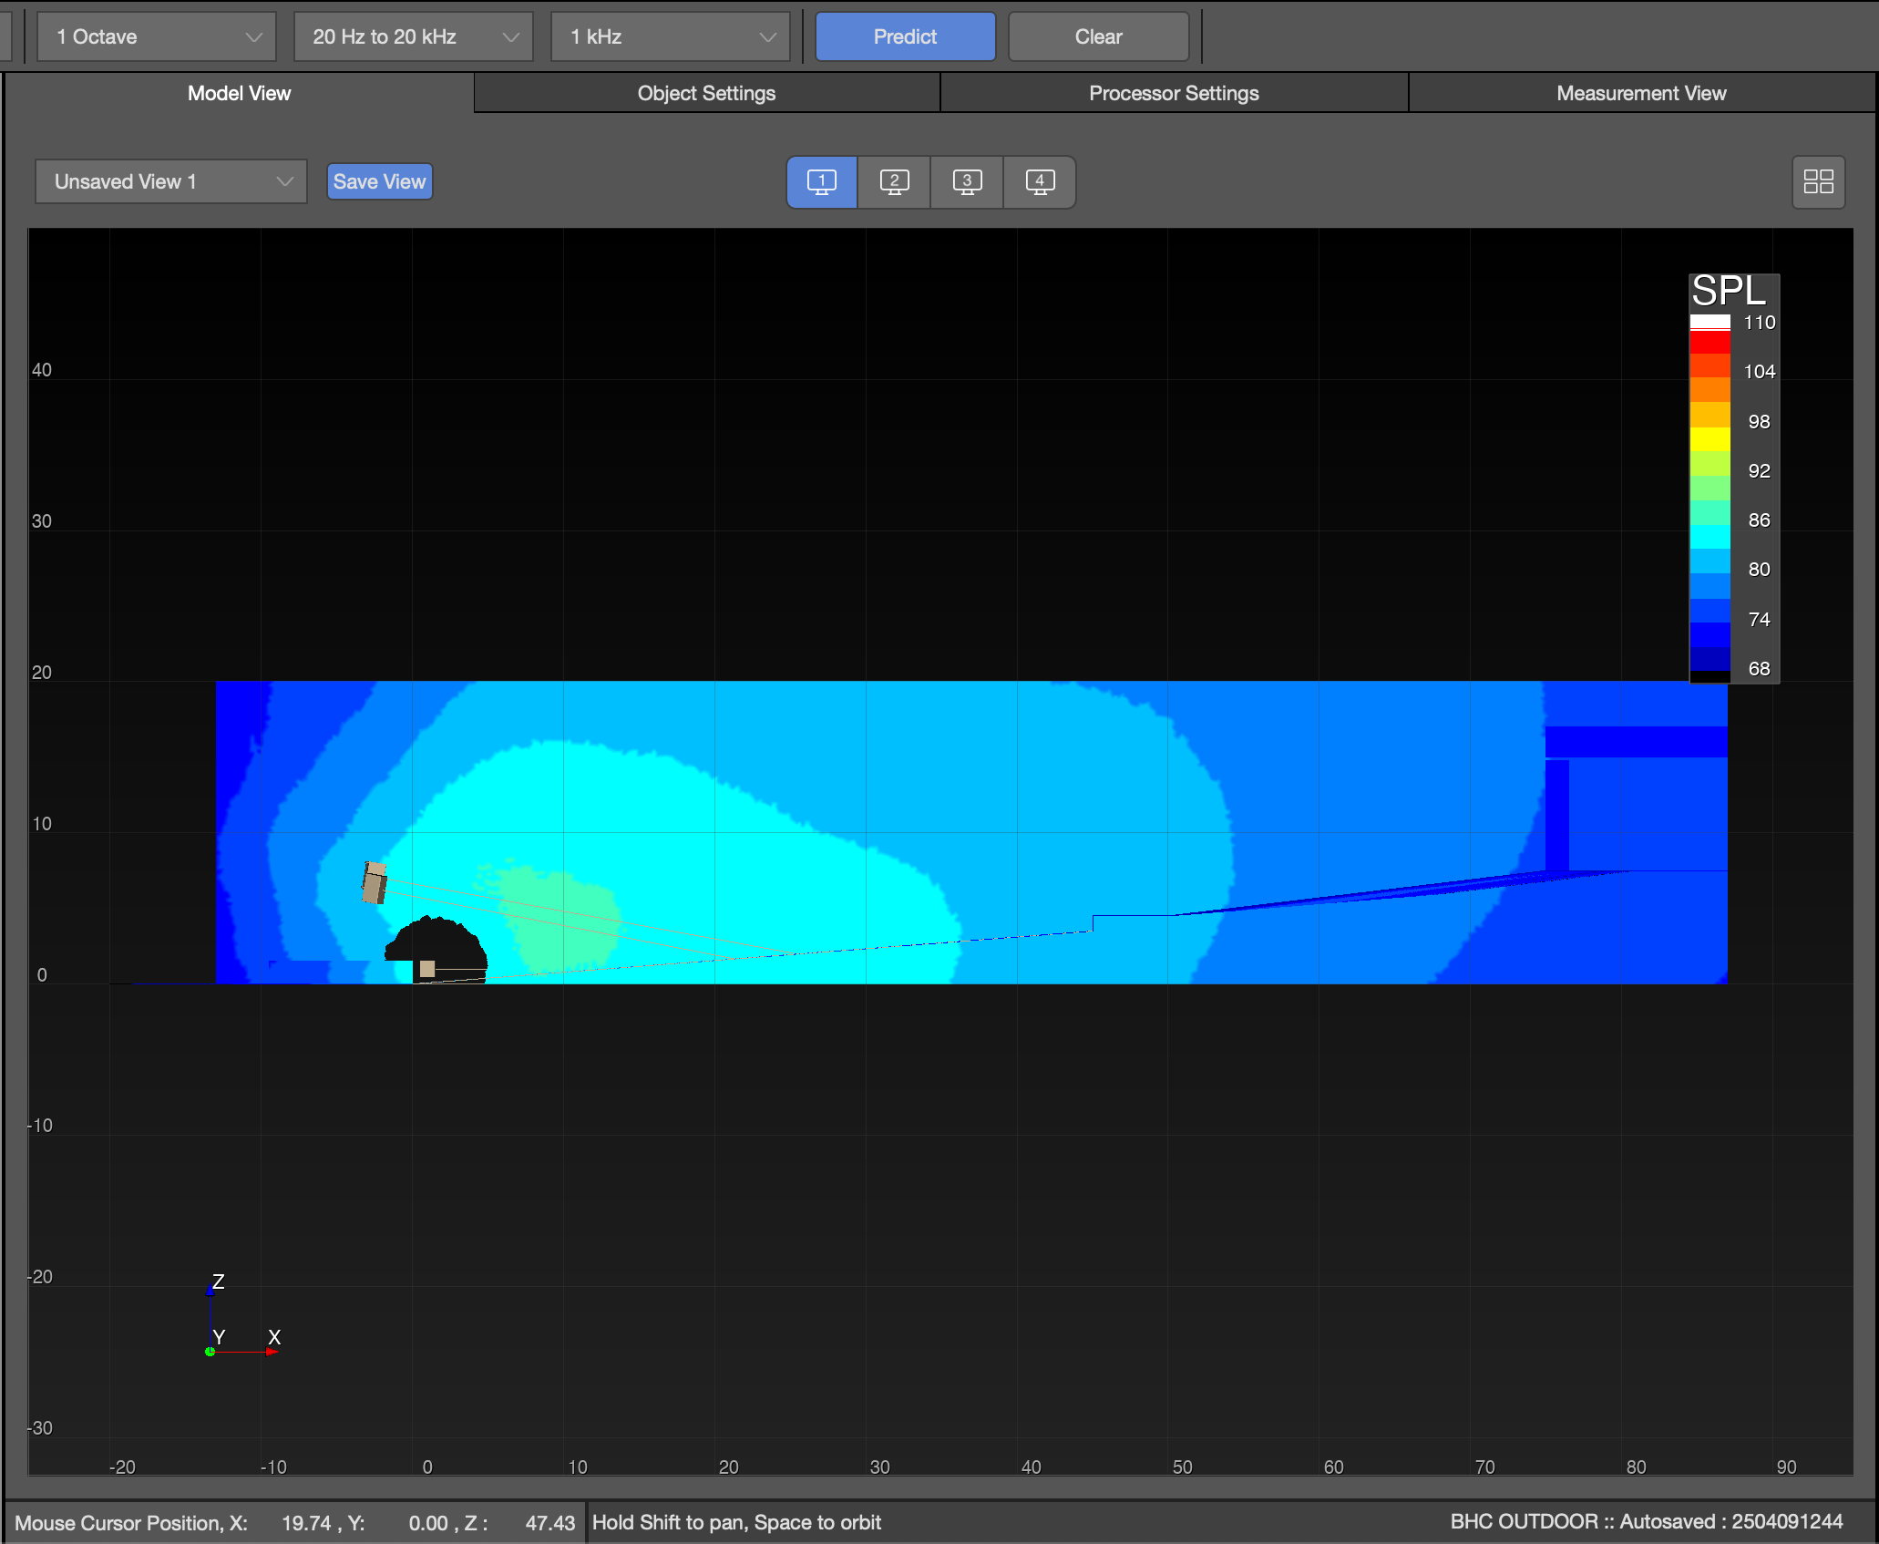Expand the Unsaved View 1 dropdown
This screenshot has width=1879, height=1544.
click(x=170, y=181)
